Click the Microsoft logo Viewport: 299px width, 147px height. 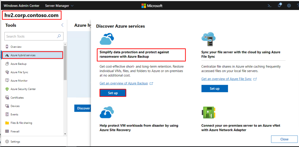click(152, 6)
